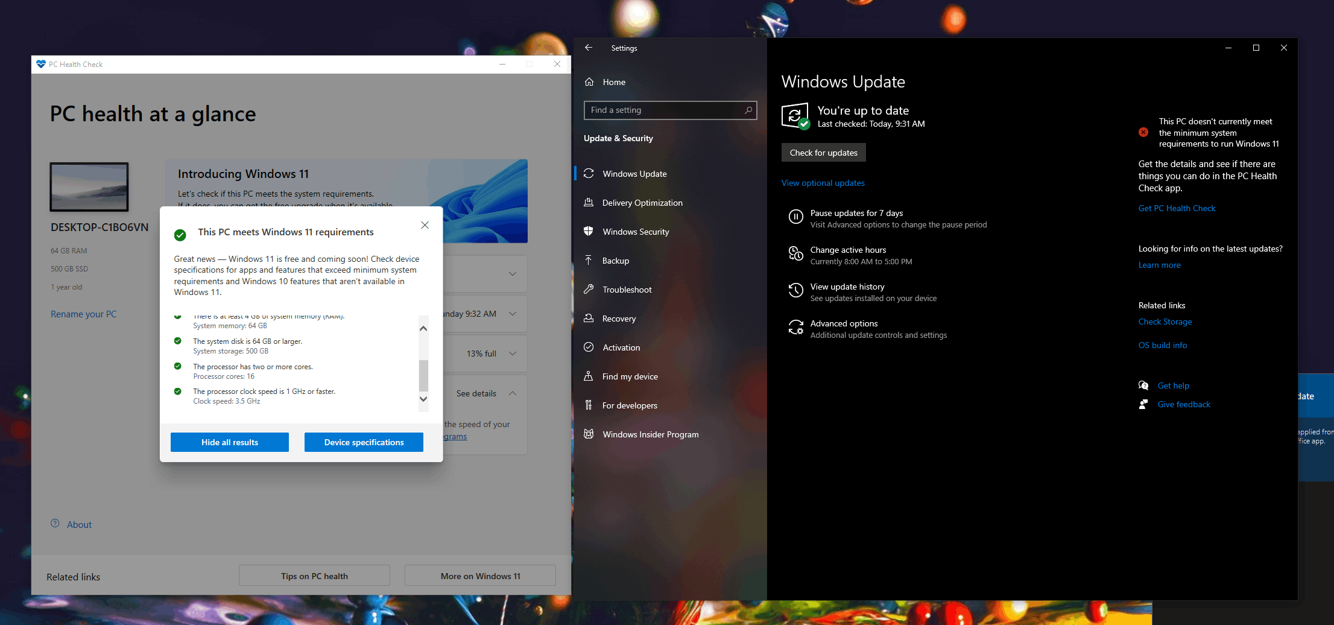This screenshot has width=1334, height=625.
Task: Click the PC Health Check heart logo
Action: coord(41,64)
